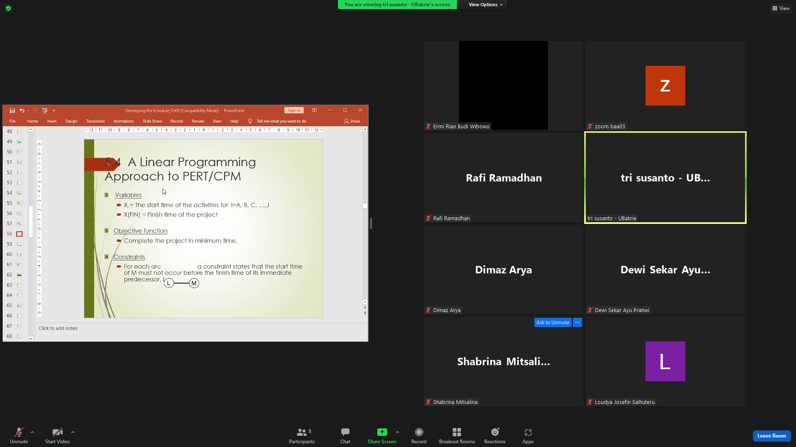Click the green Share Screen icon
The width and height of the screenshot is (796, 447).
pos(382,432)
